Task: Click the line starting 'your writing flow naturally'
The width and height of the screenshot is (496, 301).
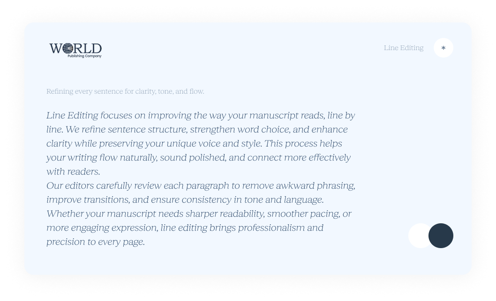Action: pos(198,157)
